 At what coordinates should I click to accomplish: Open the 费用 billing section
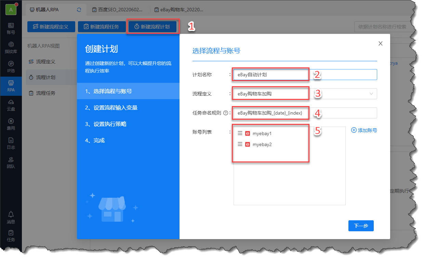(x=11, y=124)
